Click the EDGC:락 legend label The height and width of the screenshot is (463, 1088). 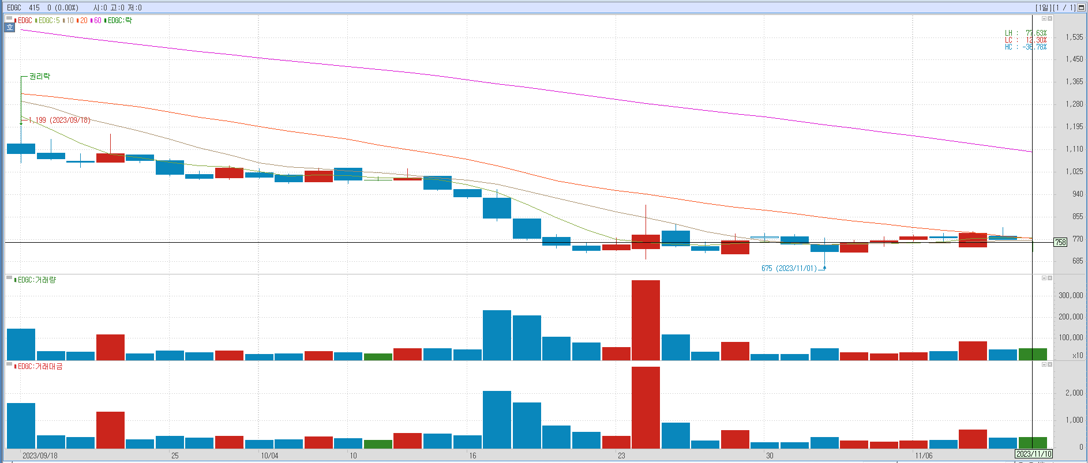click(119, 20)
